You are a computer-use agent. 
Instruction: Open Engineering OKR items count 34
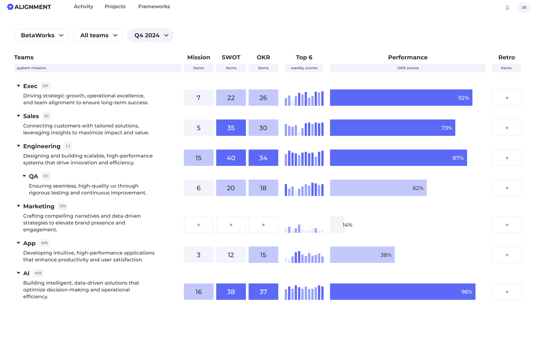pos(263,158)
